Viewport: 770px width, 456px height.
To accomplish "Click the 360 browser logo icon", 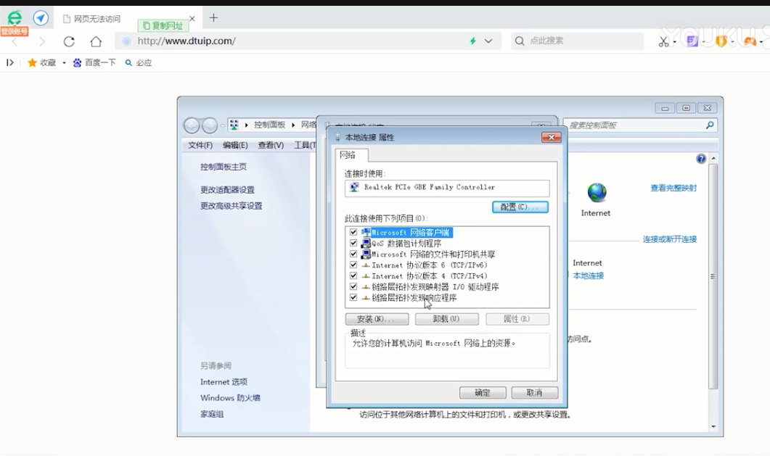I will (15, 20).
